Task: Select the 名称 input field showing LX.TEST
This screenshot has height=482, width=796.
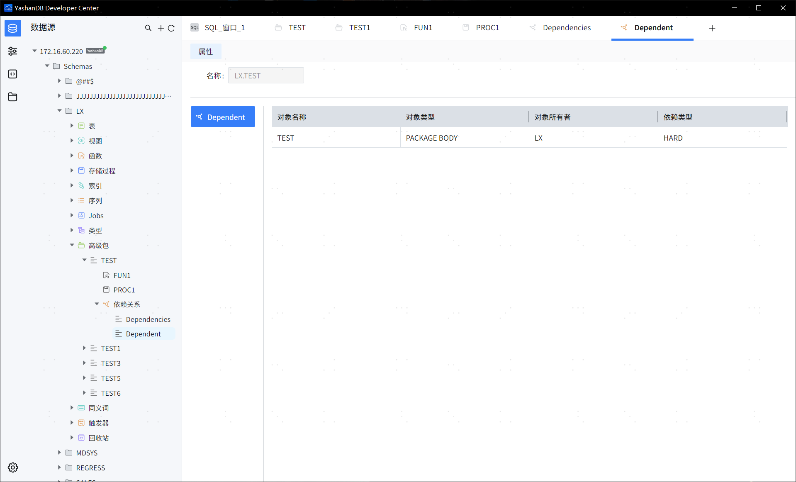Action: (266, 75)
